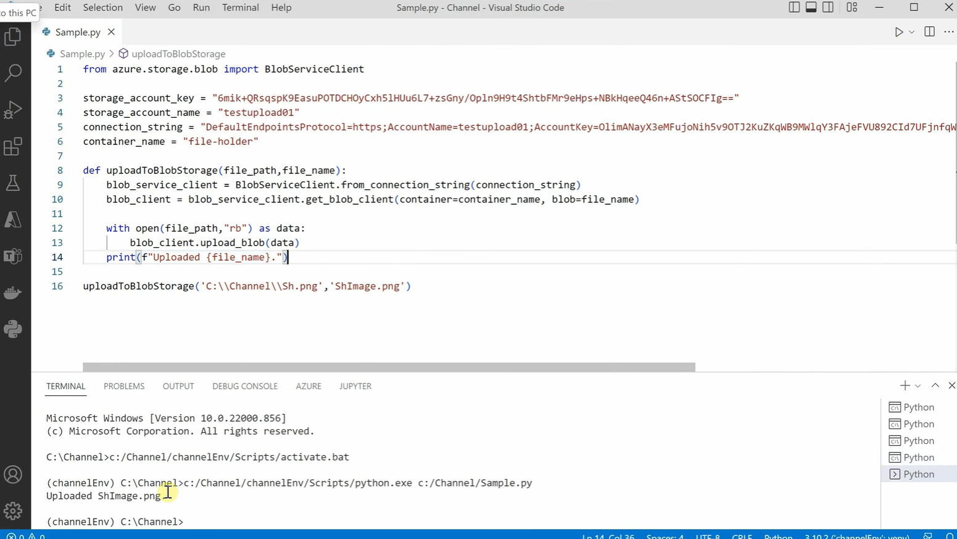Open the Run and Debug view
Screen dimensions: 957x539
[x=13, y=110]
